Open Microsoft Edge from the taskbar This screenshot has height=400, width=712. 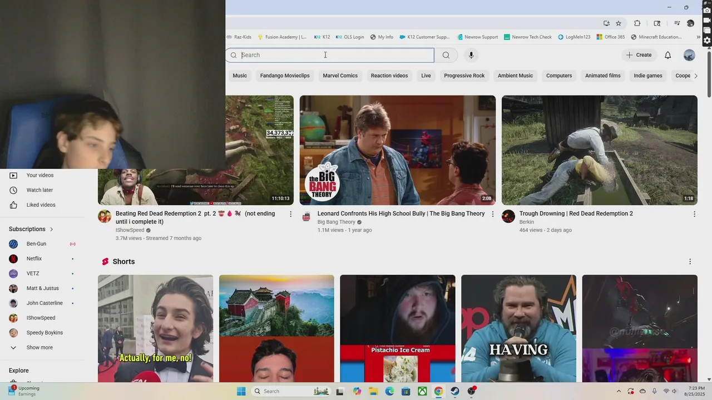tap(390, 391)
